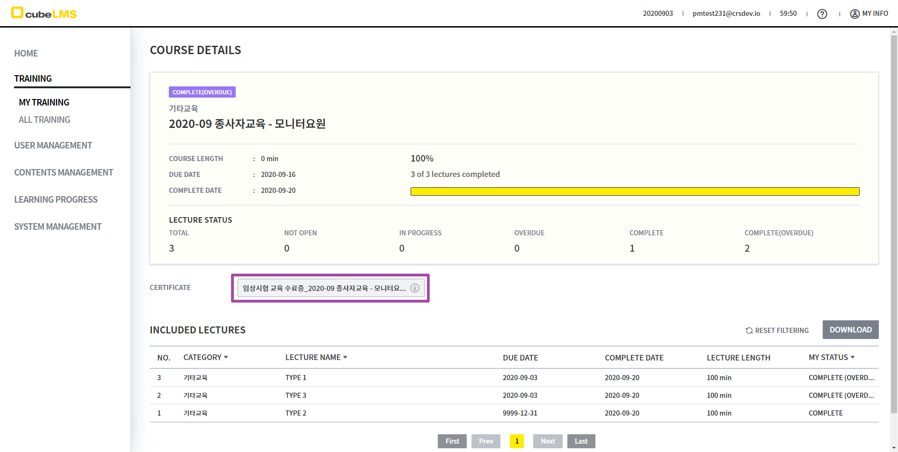Go to HOME in the sidebar

tap(26, 53)
